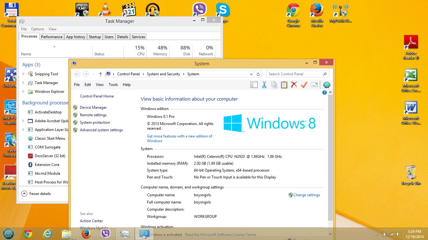Toggle the navigation pane toolbar icon

(x=254, y=85)
